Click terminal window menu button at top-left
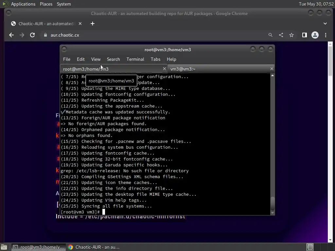The width and height of the screenshot is (335, 251). pyautogui.click(x=64, y=49)
